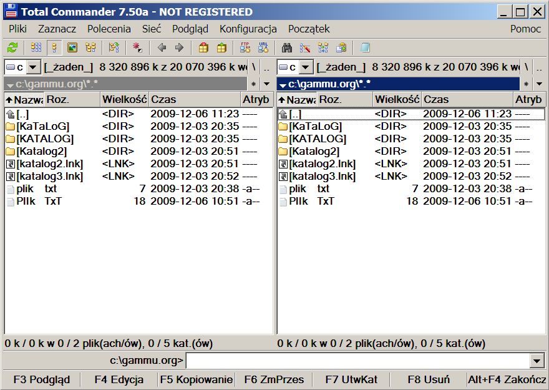Select [katalog2.lnk] in right panel

[411, 163]
